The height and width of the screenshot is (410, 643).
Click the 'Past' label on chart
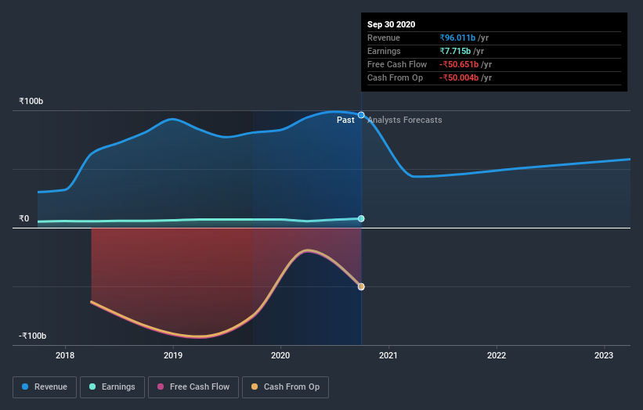click(x=345, y=120)
